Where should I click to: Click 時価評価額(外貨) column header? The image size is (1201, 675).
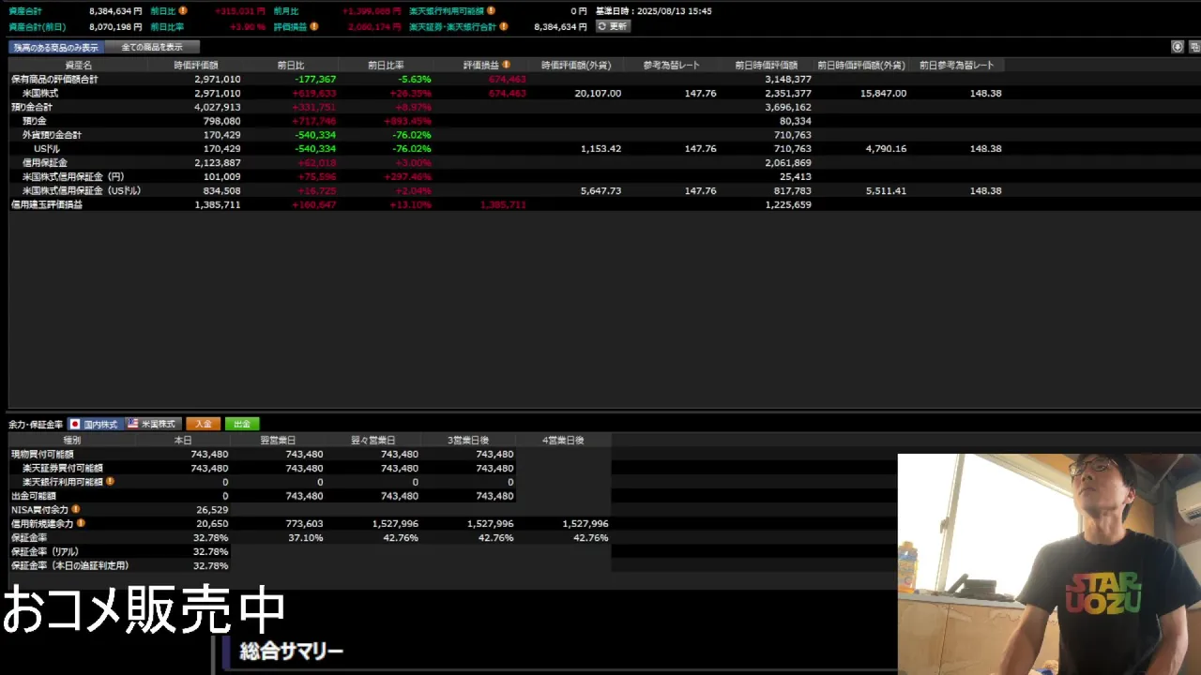coord(576,65)
